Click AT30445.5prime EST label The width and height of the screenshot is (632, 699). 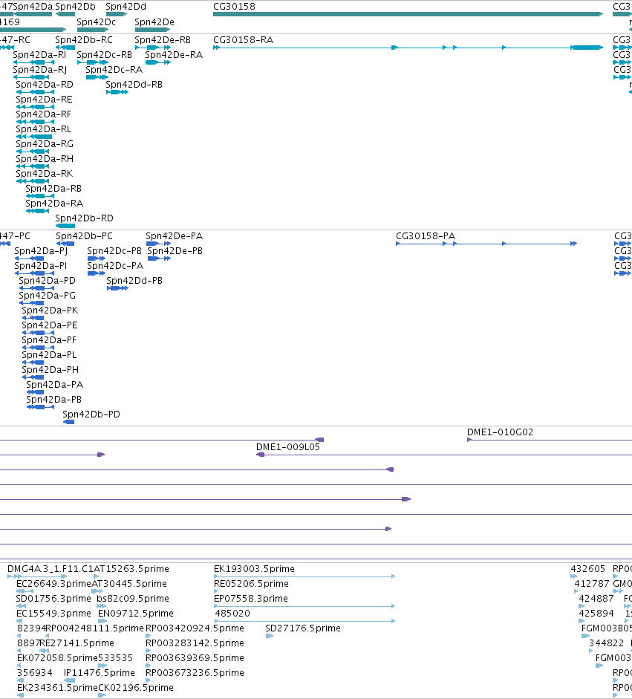(129, 584)
